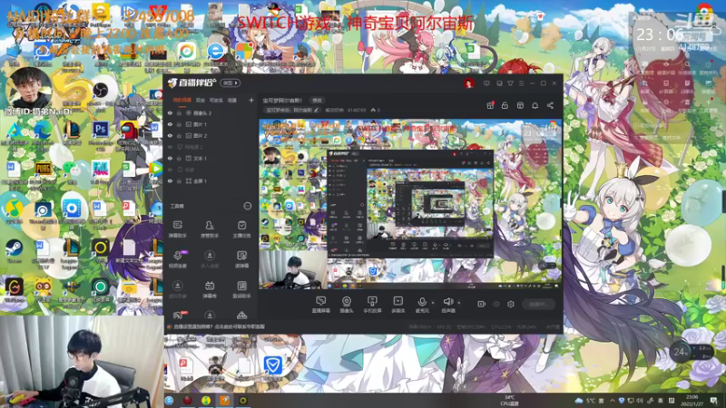Toggle lock on 摄像头 2 source
Image resolution: width=726 pixels, height=408 pixels.
tap(179, 112)
